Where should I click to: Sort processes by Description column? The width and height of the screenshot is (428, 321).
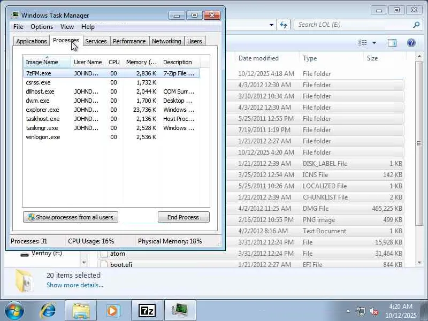click(180, 62)
